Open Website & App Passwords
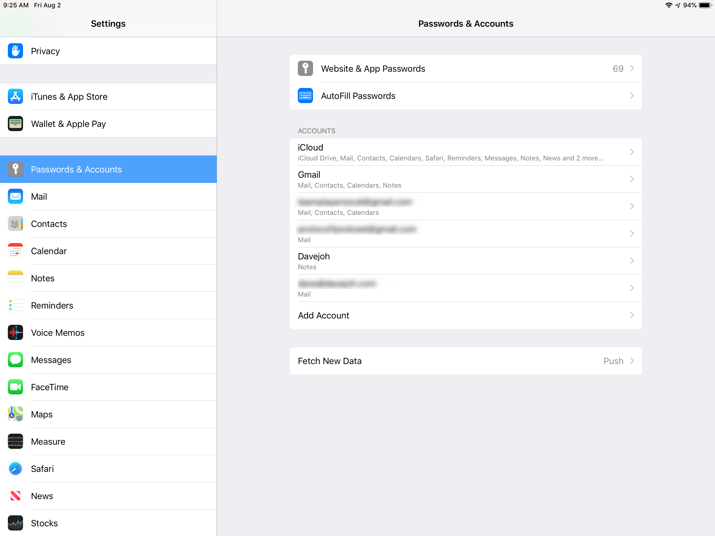The width and height of the screenshot is (715, 536). pyautogui.click(x=466, y=69)
